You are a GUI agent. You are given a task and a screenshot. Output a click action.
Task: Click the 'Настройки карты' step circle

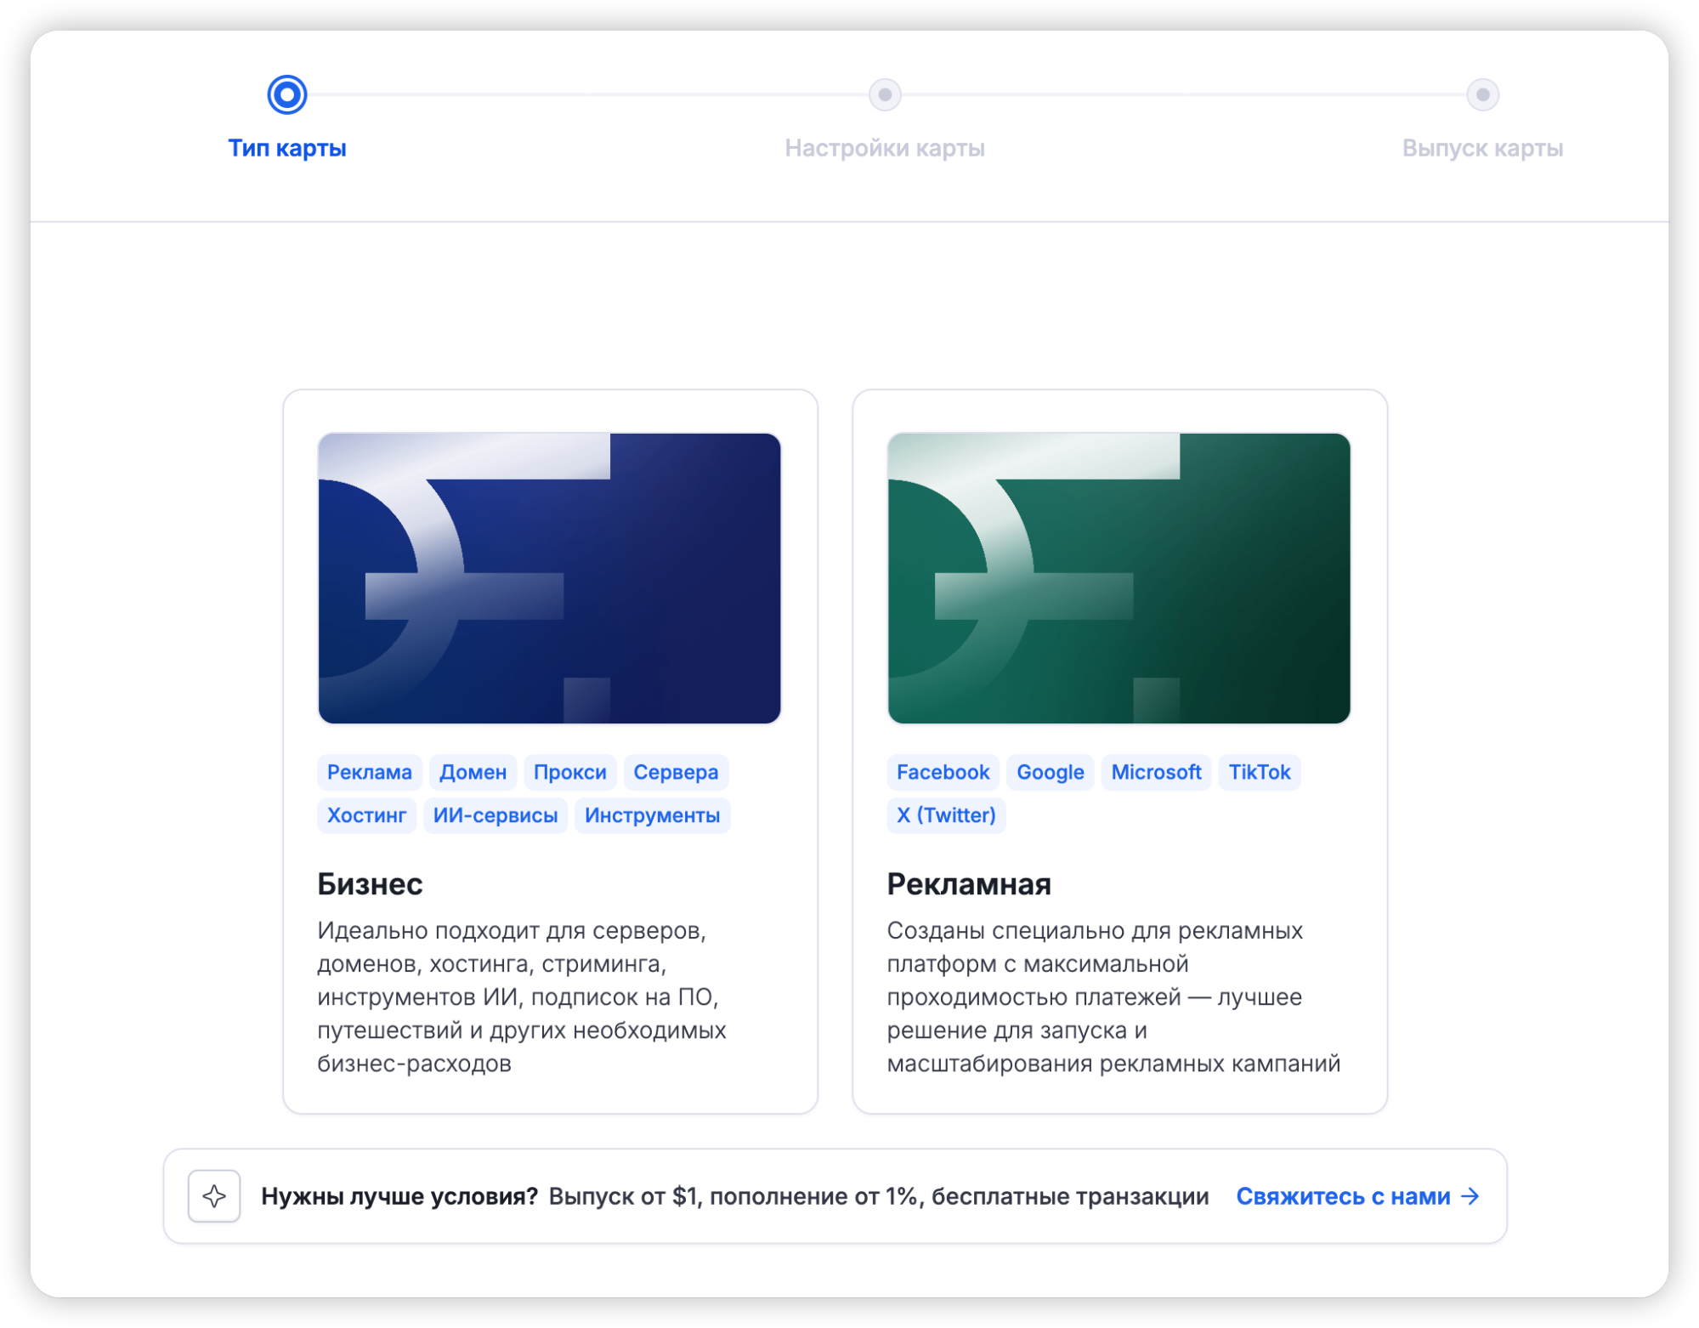885,94
